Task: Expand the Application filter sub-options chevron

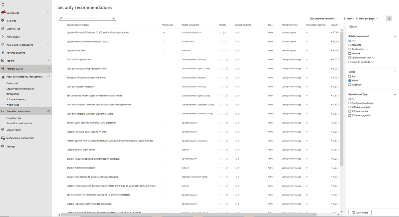Action: (x=367, y=49)
